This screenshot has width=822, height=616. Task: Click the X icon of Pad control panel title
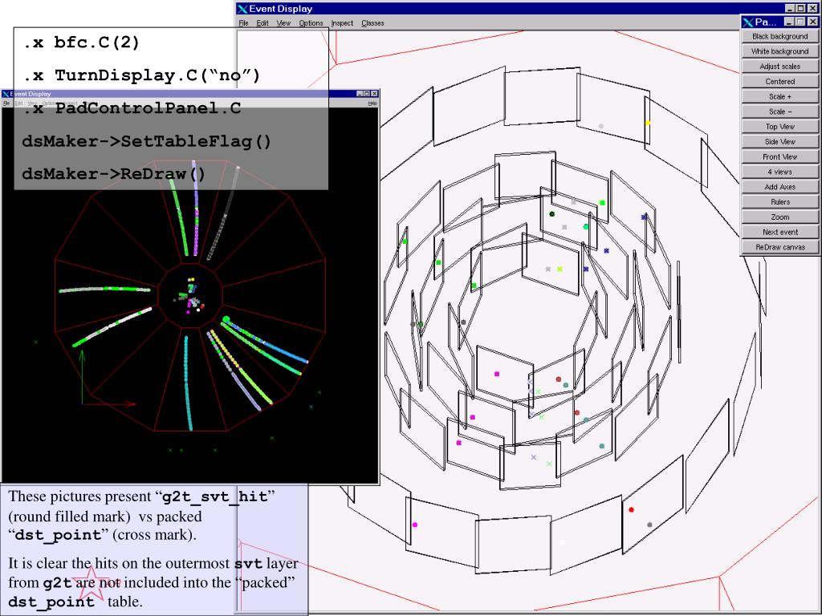(747, 22)
